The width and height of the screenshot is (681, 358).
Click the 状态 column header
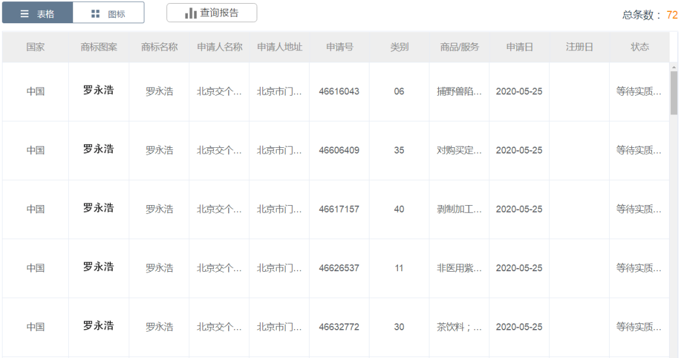[639, 47]
